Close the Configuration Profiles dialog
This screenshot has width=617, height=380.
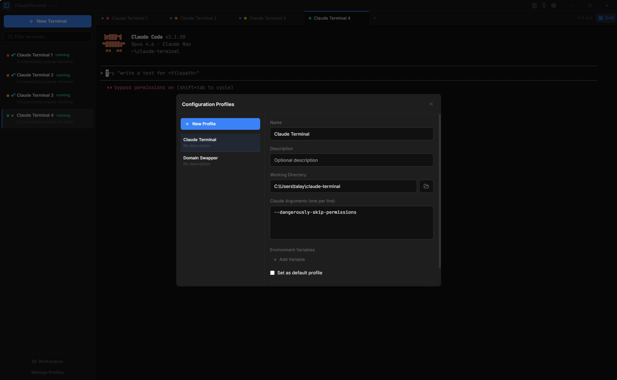(x=431, y=104)
